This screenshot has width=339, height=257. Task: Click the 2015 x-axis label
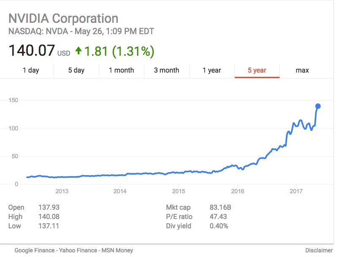click(179, 191)
